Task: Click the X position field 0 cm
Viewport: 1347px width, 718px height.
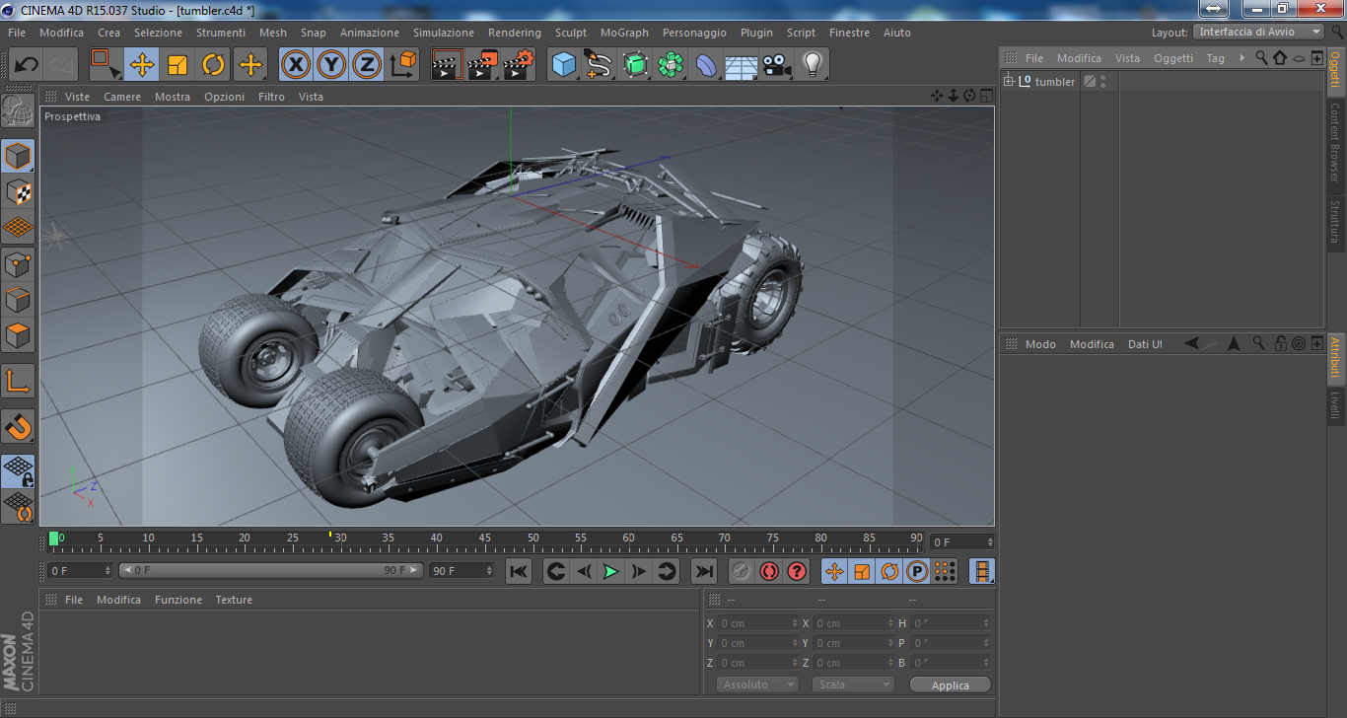Action: (x=755, y=623)
